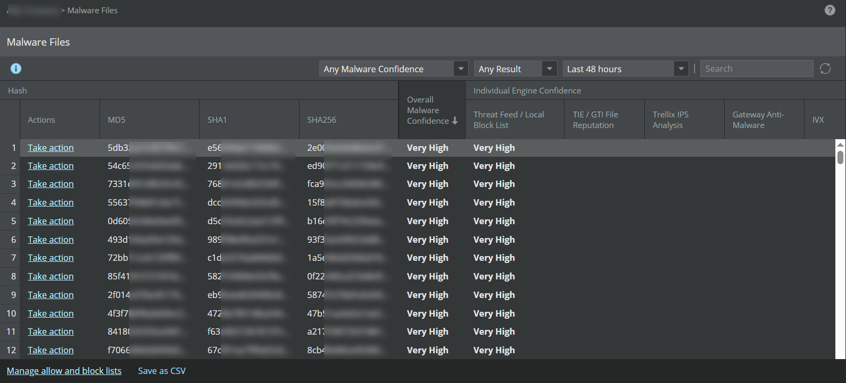This screenshot has height=383, width=846.
Task: Click Take action for row 1
Action: tap(51, 148)
